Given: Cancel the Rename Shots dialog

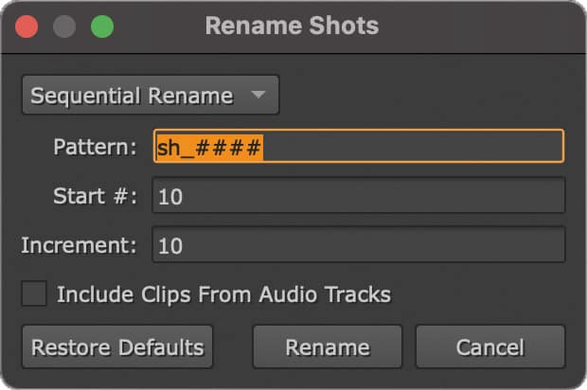Looking at the screenshot, I should point(490,347).
